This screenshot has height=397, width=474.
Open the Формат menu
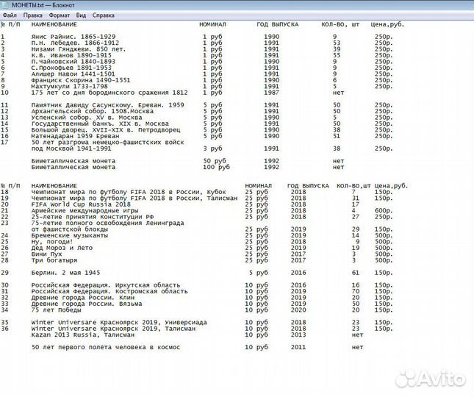59,15
